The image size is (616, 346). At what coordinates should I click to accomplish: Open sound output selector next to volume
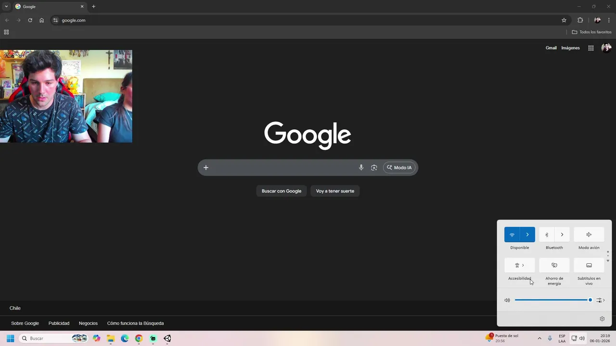[601, 300]
